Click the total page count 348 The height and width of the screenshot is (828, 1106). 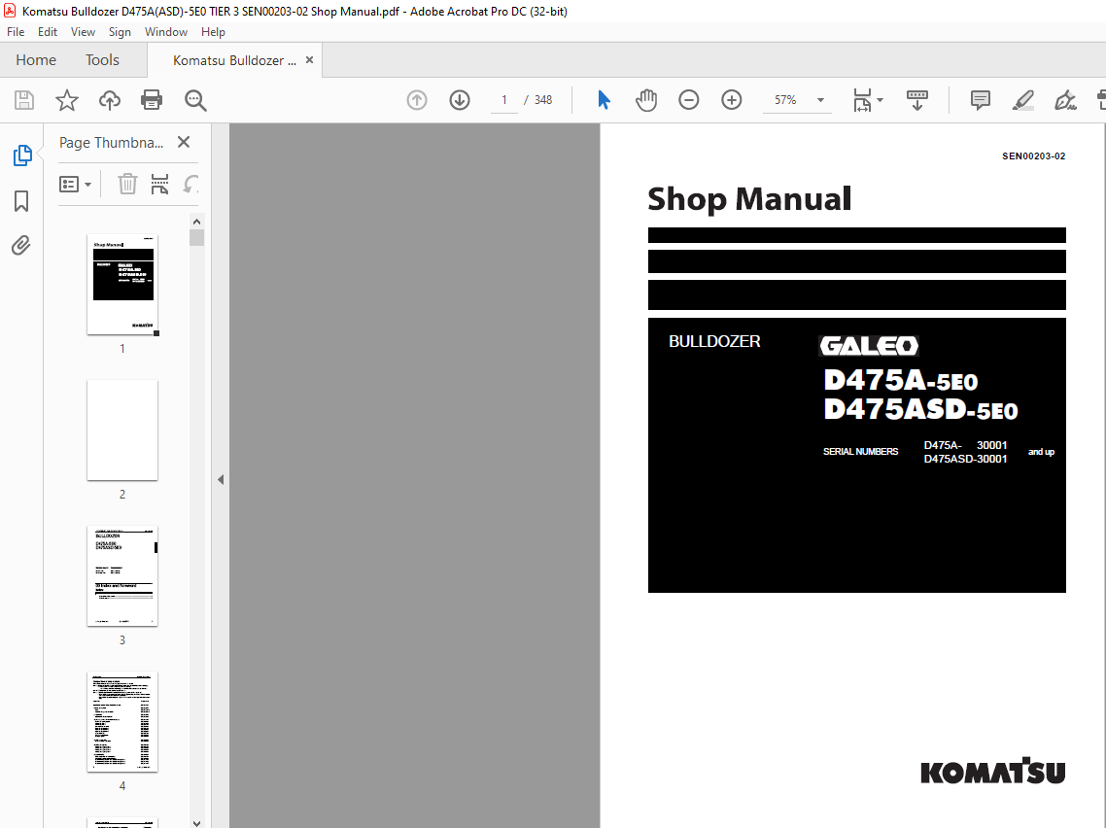[x=543, y=100]
